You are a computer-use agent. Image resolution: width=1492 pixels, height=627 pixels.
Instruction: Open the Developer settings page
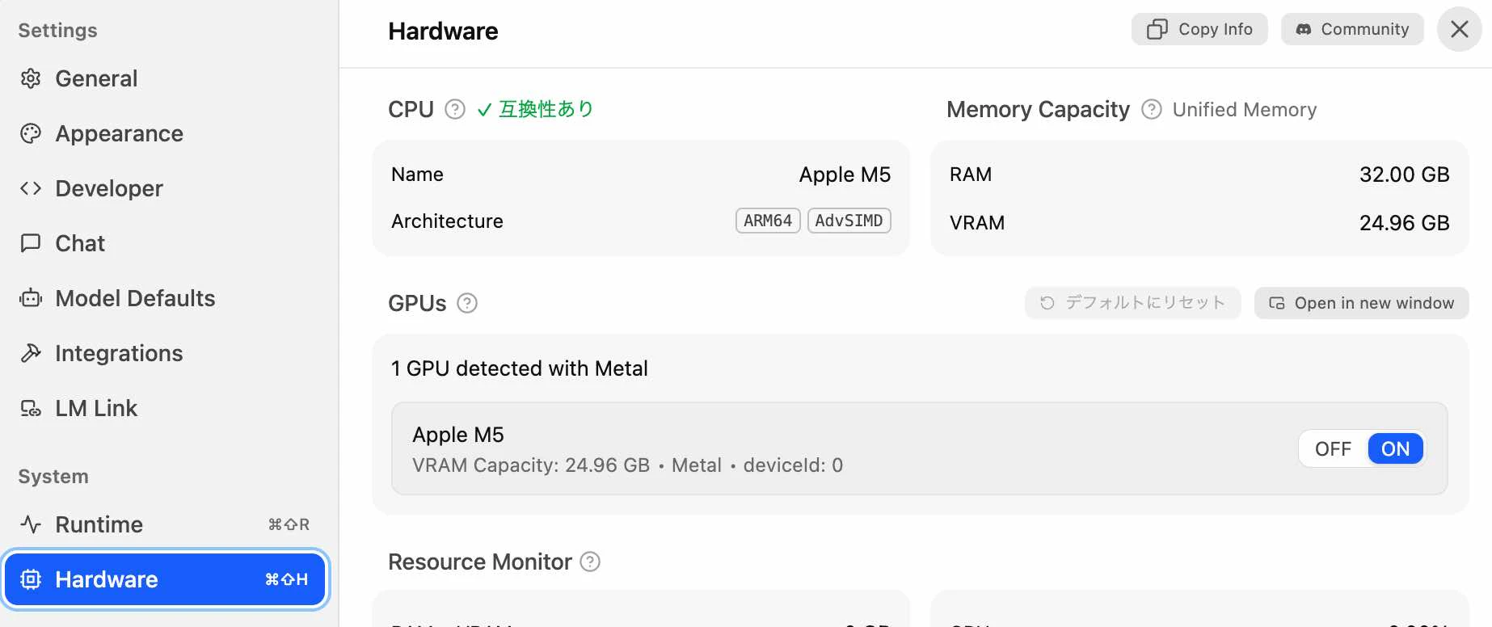tap(165, 188)
